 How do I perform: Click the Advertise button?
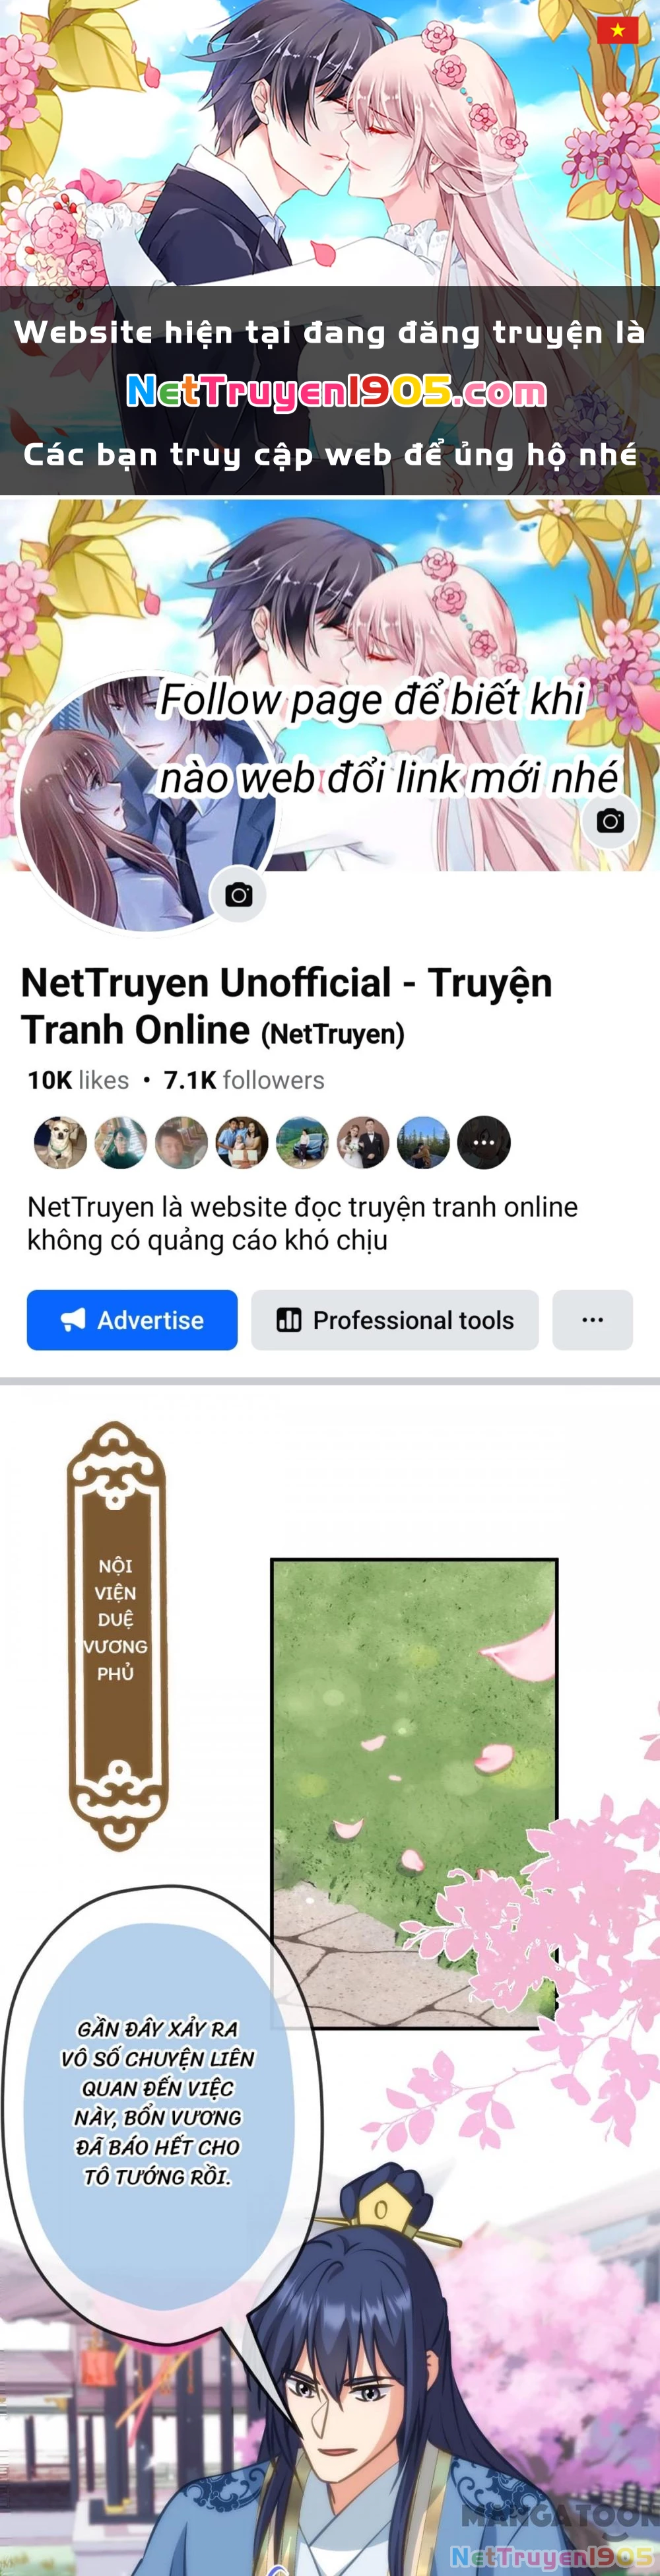point(132,1320)
